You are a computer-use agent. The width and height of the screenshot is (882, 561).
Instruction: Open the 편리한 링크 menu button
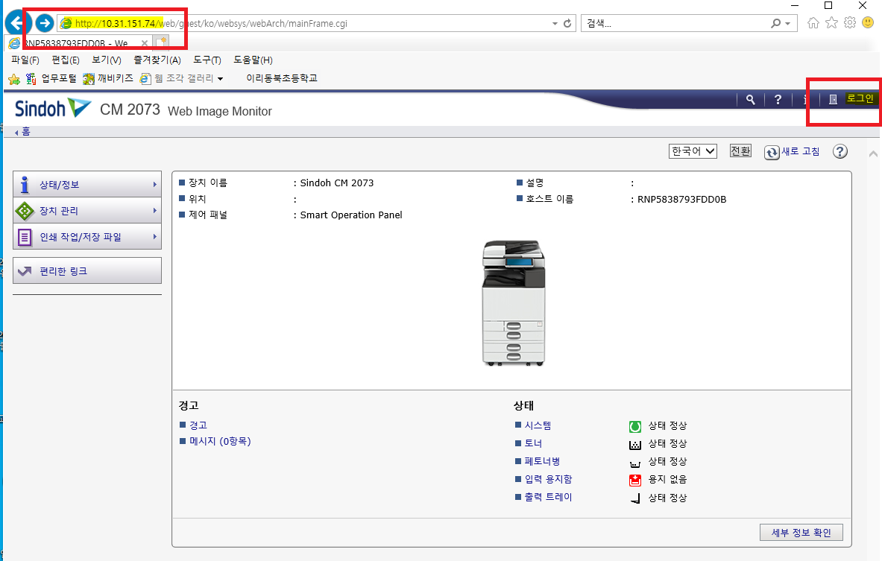pyautogui.click(x=87, y=271)
